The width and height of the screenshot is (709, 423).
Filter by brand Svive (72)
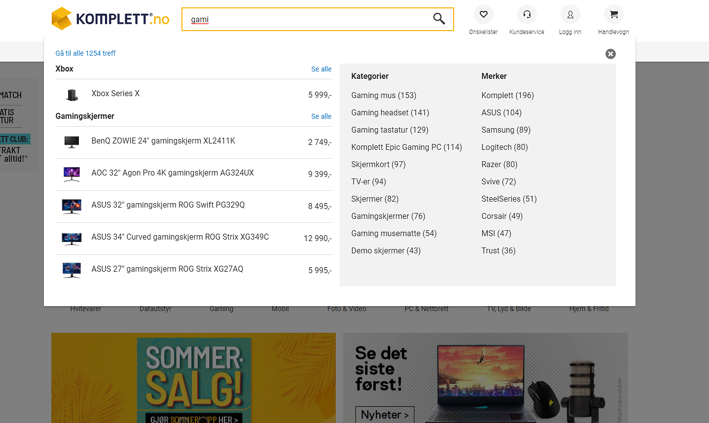click(498, 181)
